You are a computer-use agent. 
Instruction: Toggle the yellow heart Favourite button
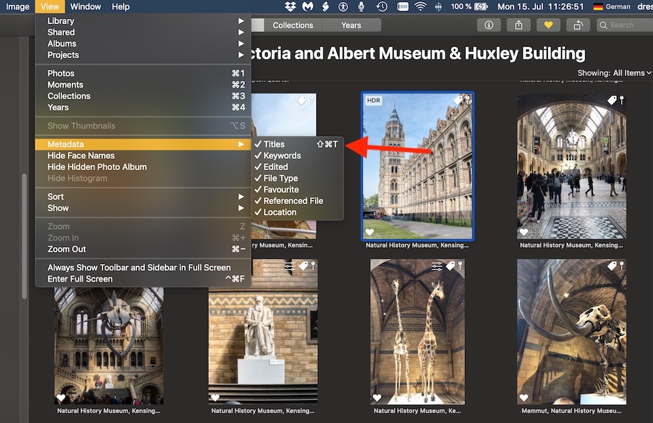click(549, 25)
